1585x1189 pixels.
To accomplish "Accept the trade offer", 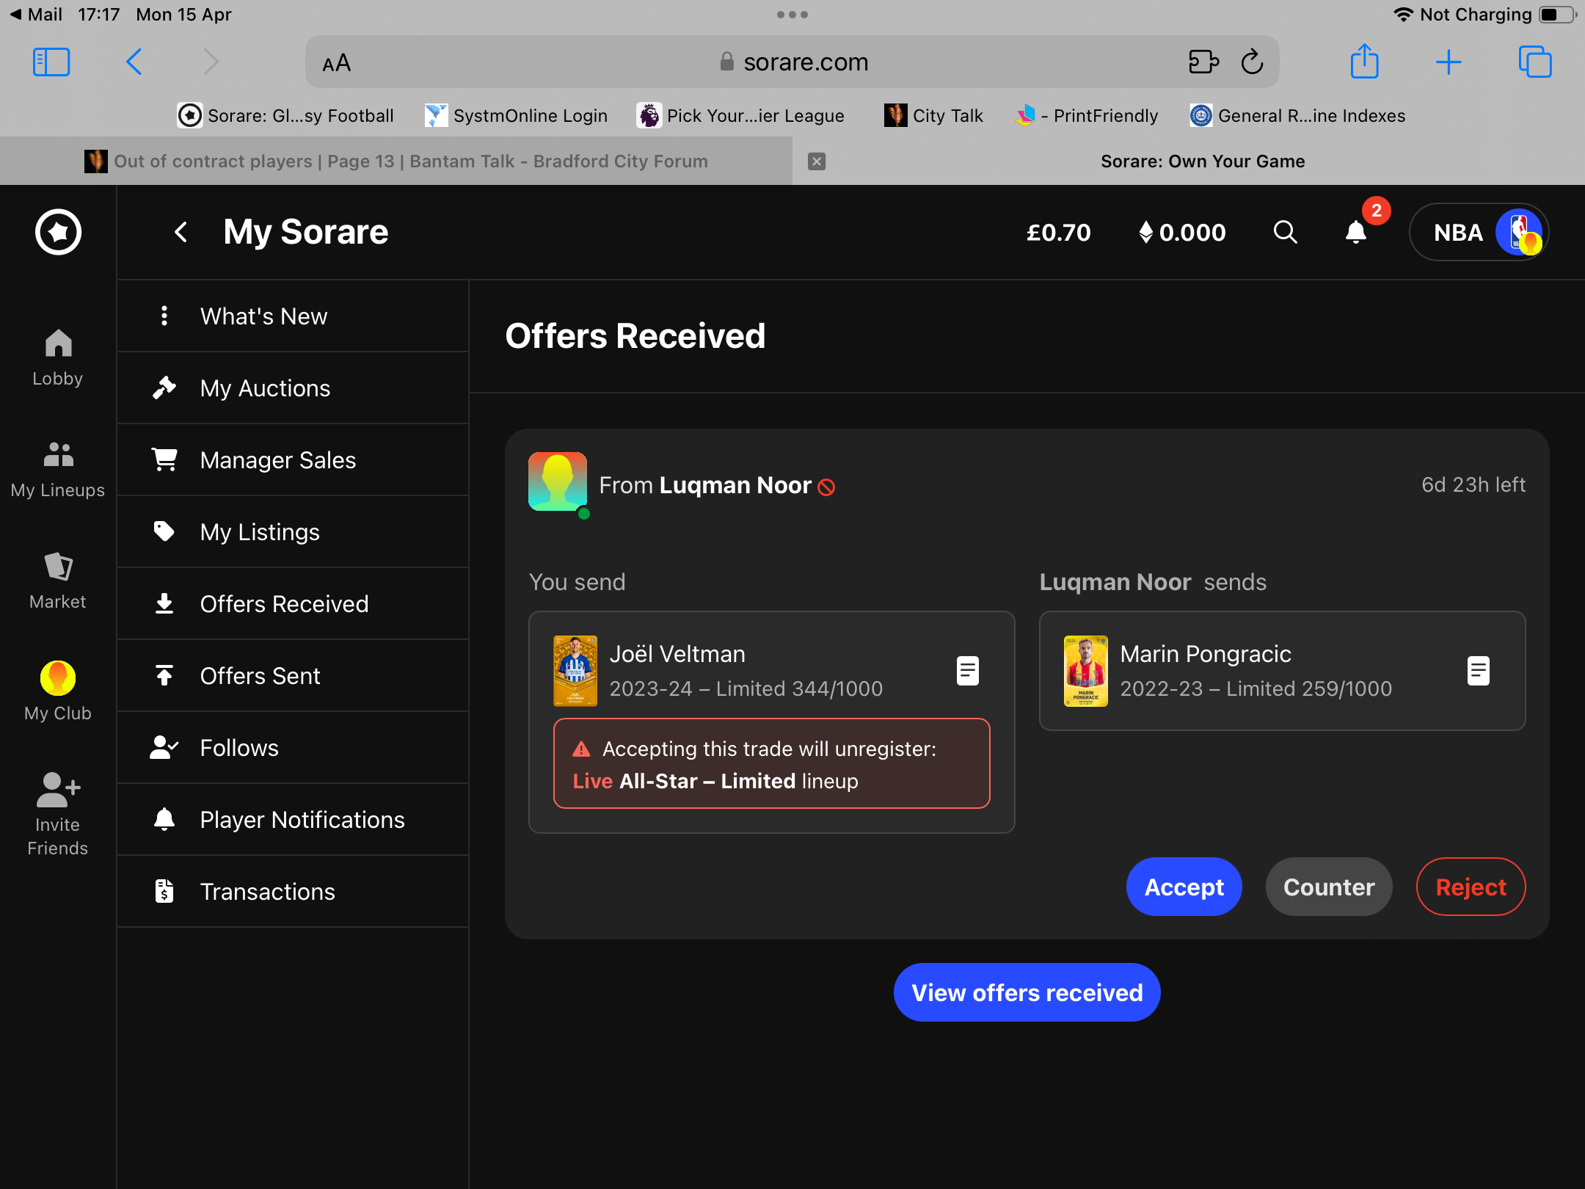I will [x=1184, y=887].
